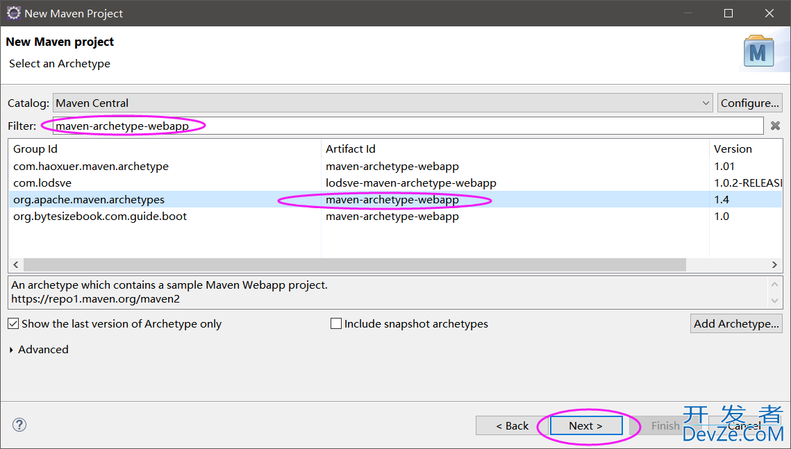Select org.apache.maven.archetypes row

tap(395, 200)
